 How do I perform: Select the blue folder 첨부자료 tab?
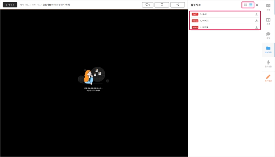click(268, 50)
